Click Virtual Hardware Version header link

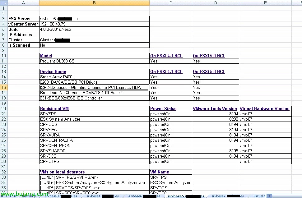click(264, 108)
